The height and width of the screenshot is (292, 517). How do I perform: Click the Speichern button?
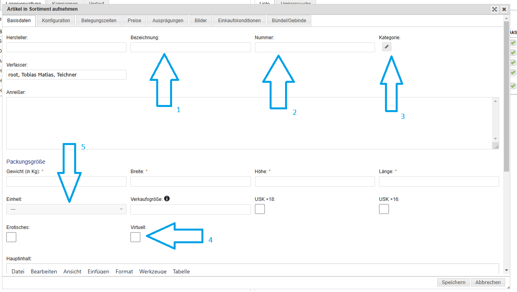pos(453,282)
